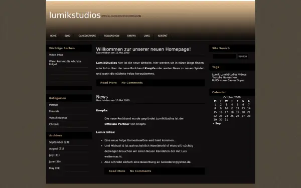Open the June (30) archive

(x=55, y=162)
